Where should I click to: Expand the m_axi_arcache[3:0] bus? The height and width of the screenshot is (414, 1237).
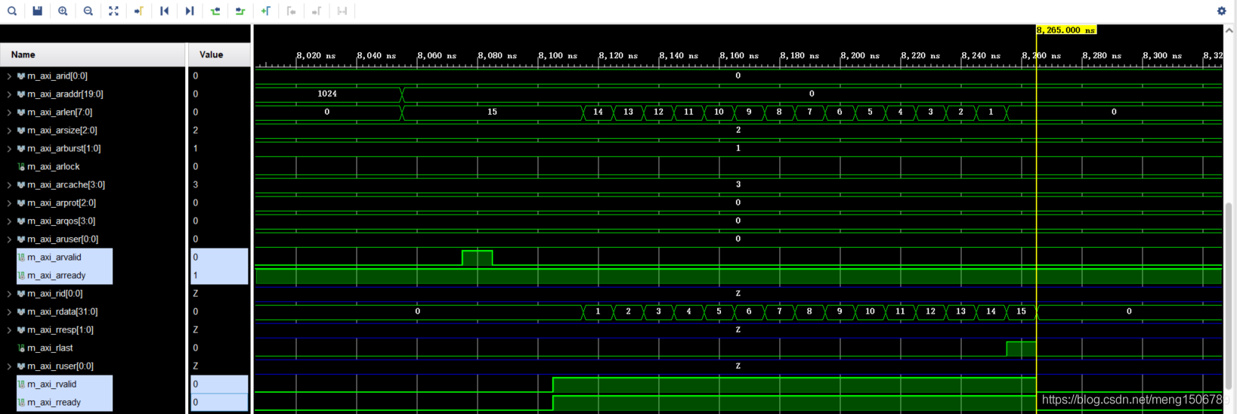point(9,185)
